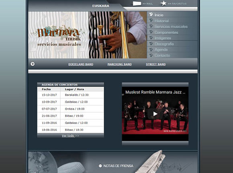Select the 21-06-2017 date cell
The height and width of the screenshot is (173, 233).
coord(49,116)
